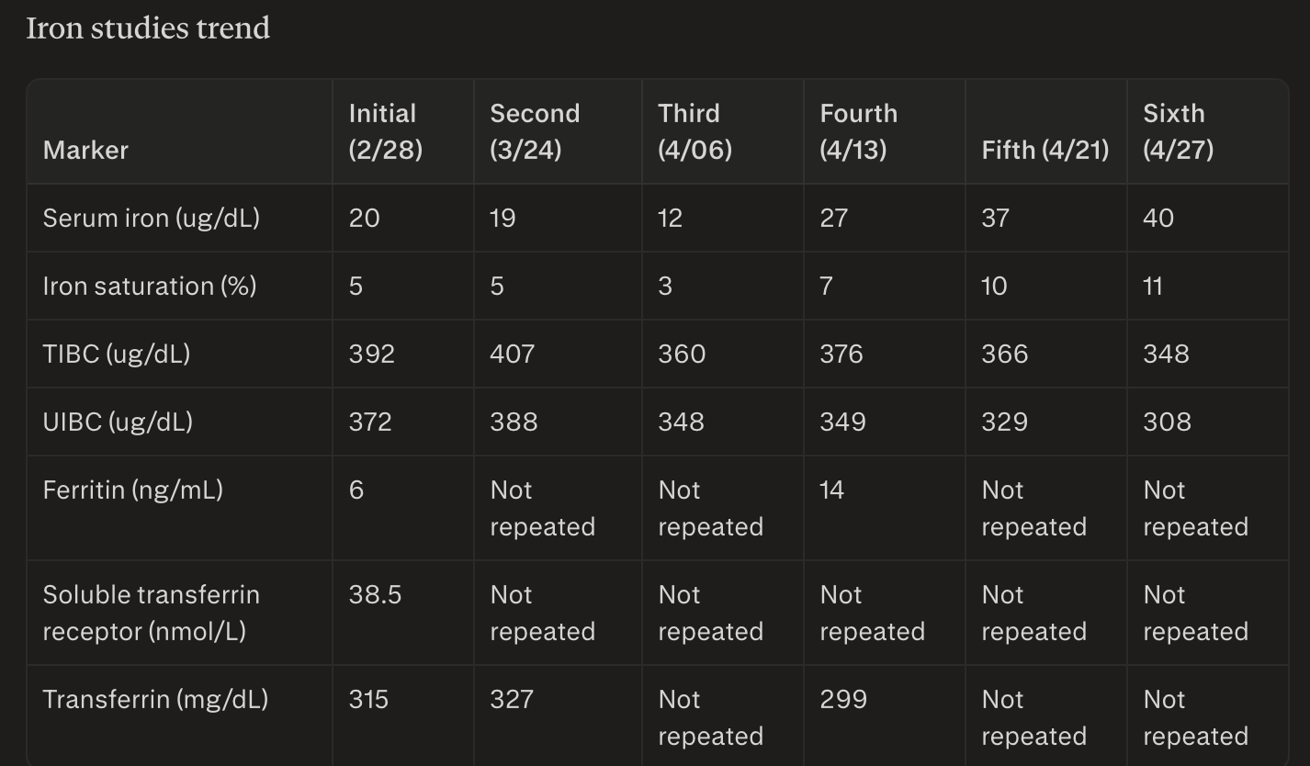Image resolution: width=1310 pixels, height=766 pixels.
Task: Click the Ferritin (ng/mL) row label
Action: [x=132, y=490]
